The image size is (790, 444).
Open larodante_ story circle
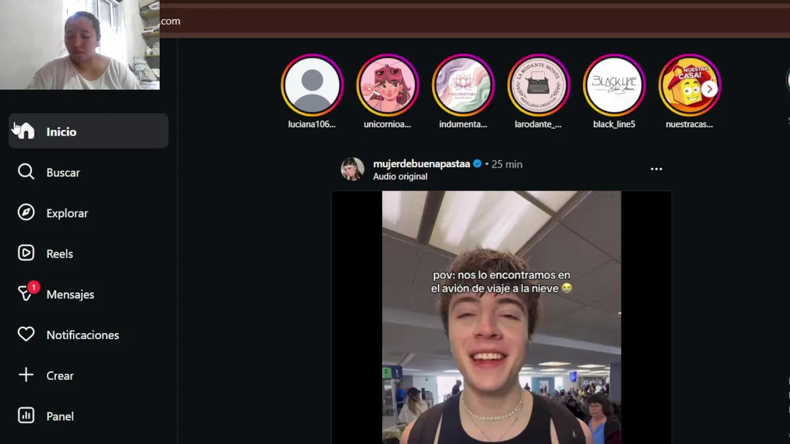tap(538, 85)
